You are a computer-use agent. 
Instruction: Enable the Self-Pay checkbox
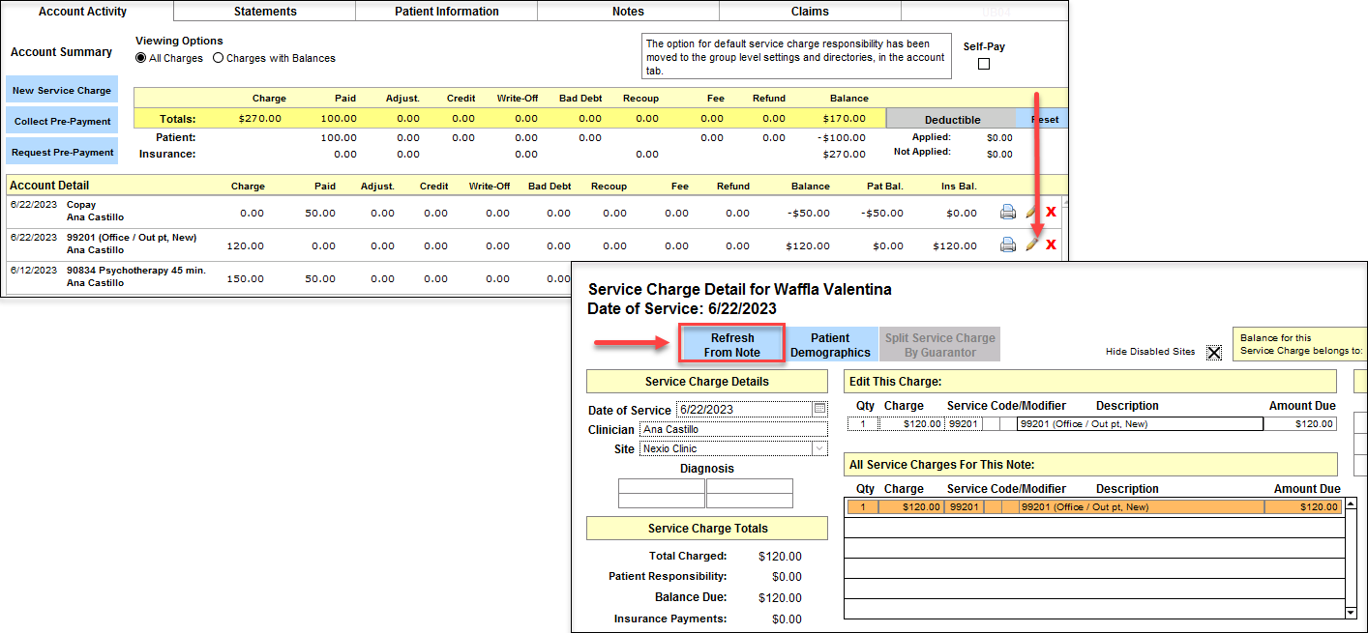click(984, 64)
